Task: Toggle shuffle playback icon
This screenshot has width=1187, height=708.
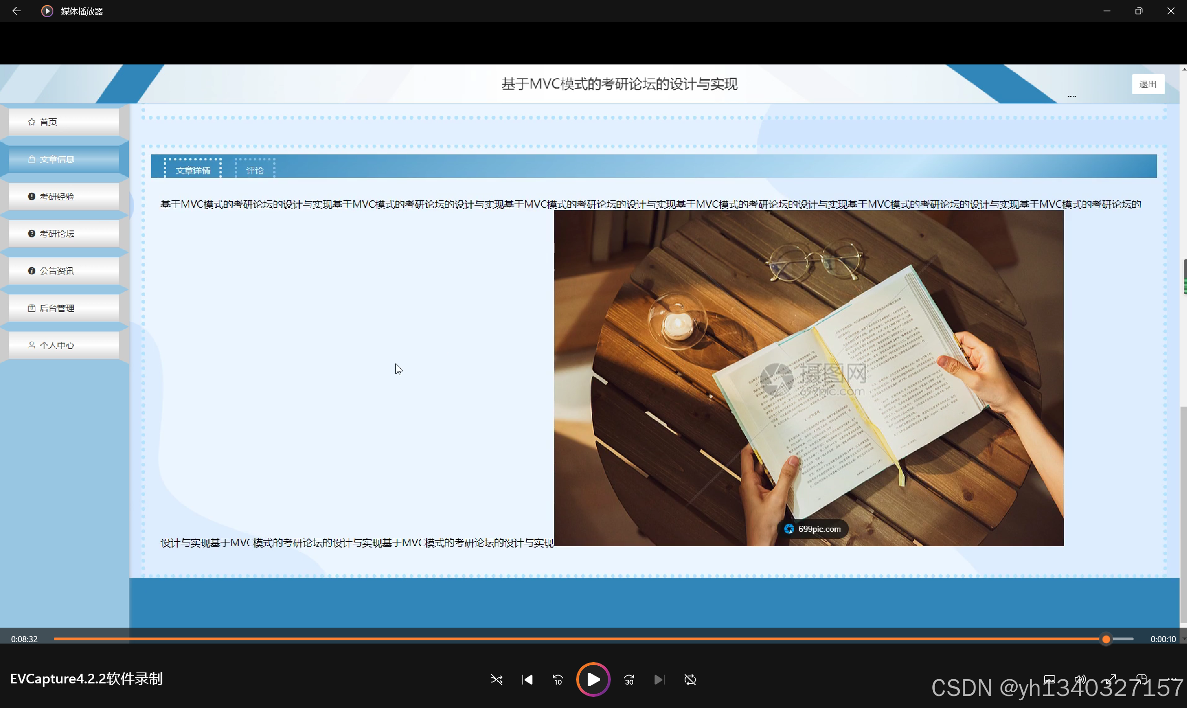Action: click(496, 679)
